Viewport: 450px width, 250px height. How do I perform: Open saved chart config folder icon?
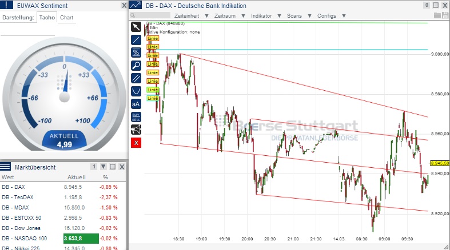[x=437, y=15]
